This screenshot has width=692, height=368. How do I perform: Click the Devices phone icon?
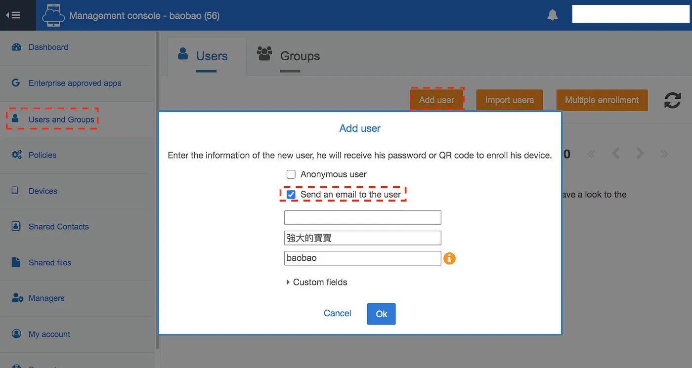point(15,191)
